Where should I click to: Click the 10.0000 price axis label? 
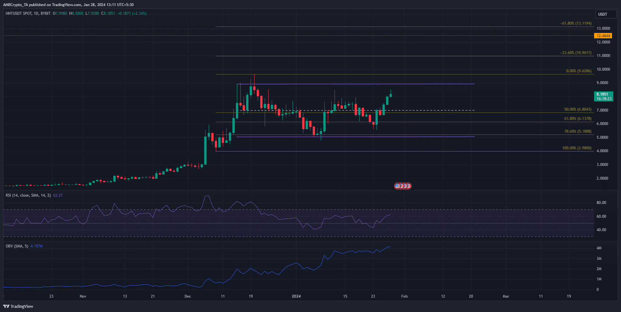click(603, 69)
